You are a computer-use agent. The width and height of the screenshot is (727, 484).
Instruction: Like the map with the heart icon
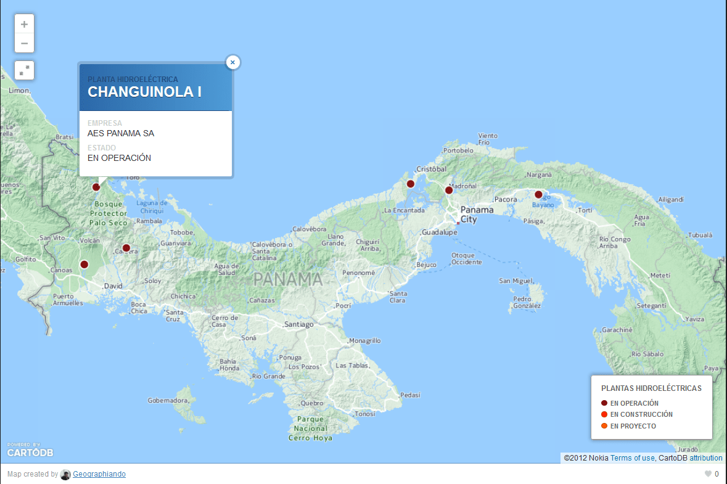pyautogui.click(x=708, y=474)
